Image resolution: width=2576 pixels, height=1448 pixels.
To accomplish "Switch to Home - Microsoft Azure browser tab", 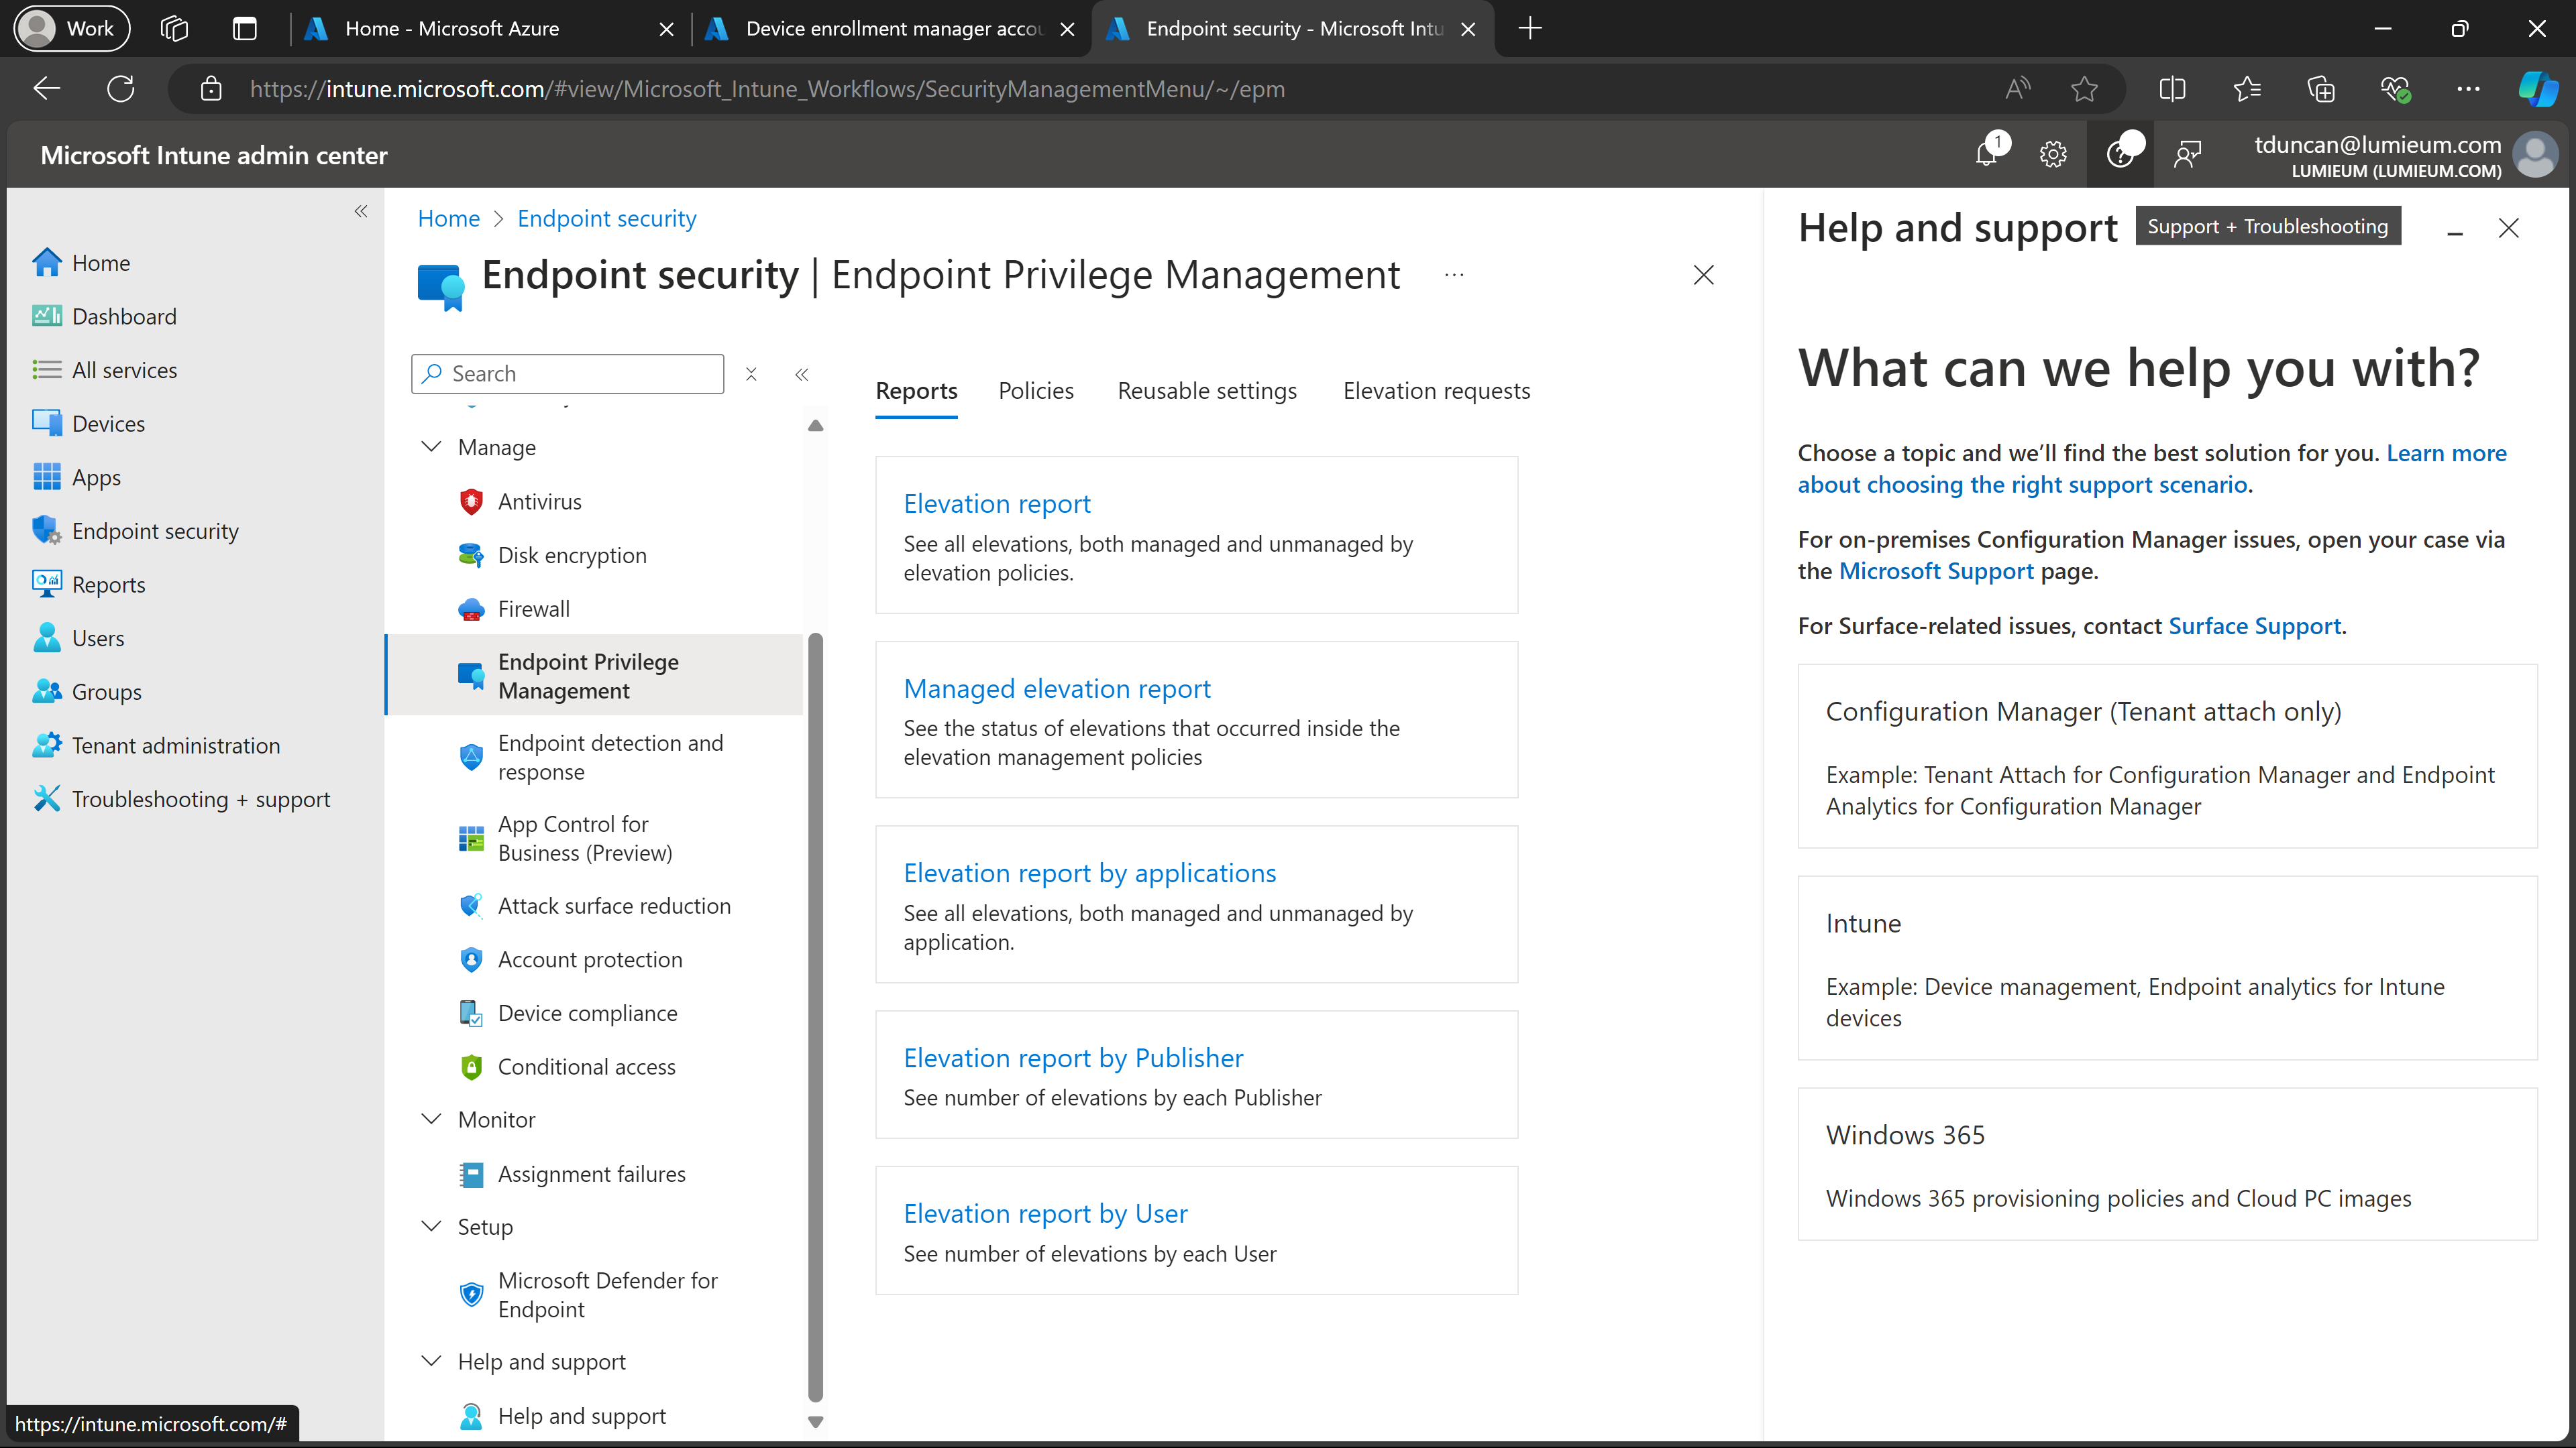I will click(489, 28).
